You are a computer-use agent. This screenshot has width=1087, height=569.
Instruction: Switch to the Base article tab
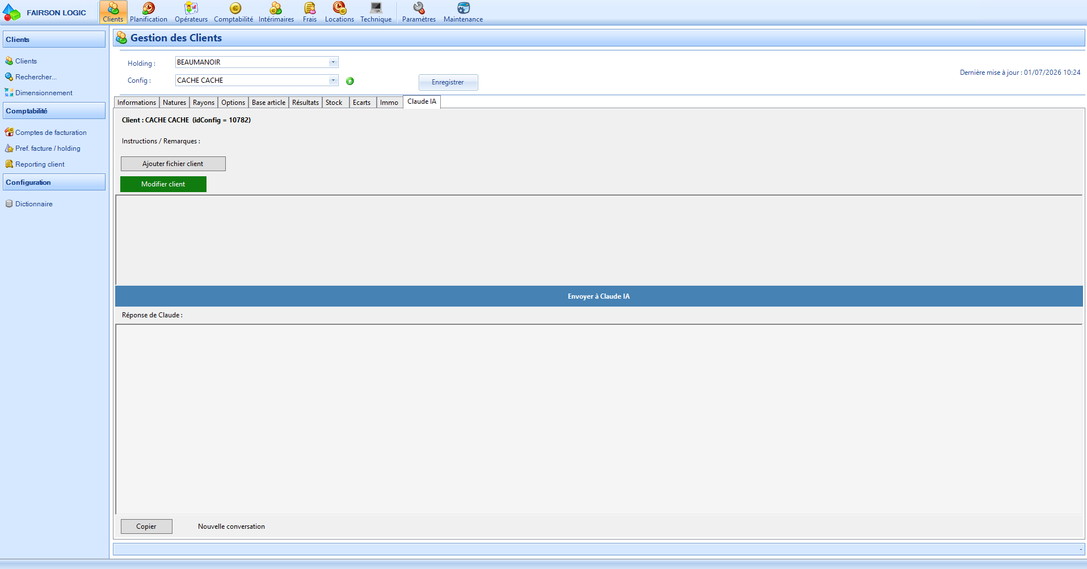click(x=269, y=103)
